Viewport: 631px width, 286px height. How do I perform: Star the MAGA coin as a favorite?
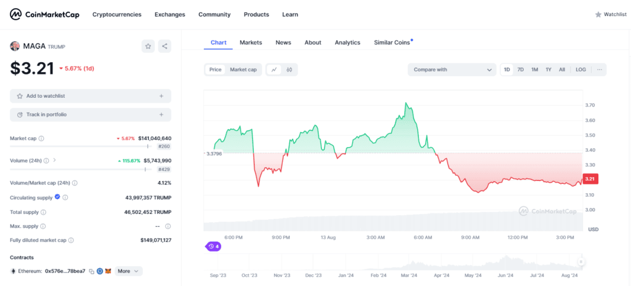148,46
